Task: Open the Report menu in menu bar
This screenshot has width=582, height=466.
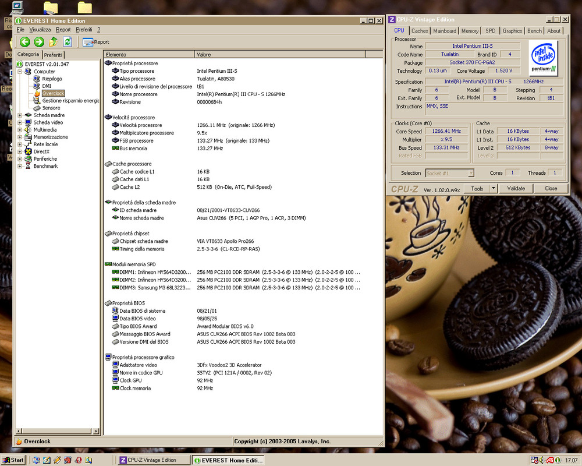Action: [x=63, y=30]
